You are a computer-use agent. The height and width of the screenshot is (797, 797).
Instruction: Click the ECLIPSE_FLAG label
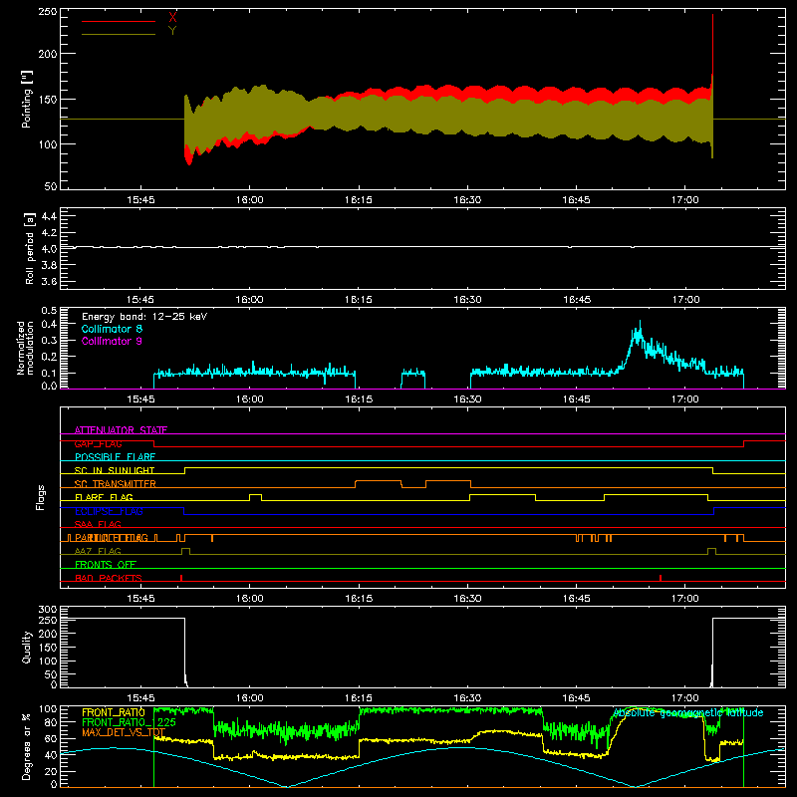pos(109,511)
